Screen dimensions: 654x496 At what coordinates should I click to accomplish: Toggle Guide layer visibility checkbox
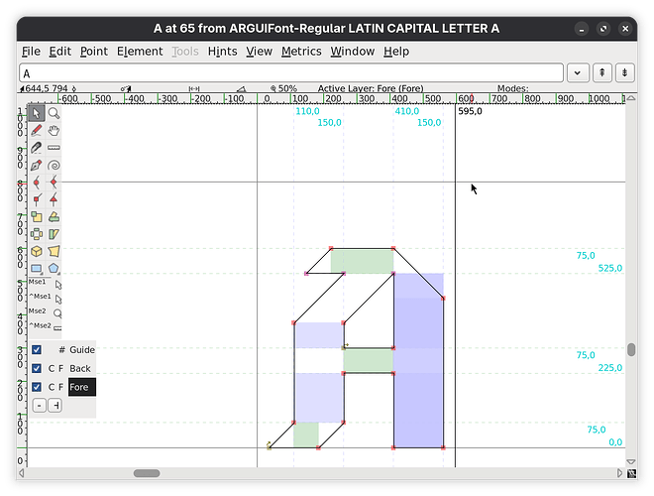(x=37, y=350)
